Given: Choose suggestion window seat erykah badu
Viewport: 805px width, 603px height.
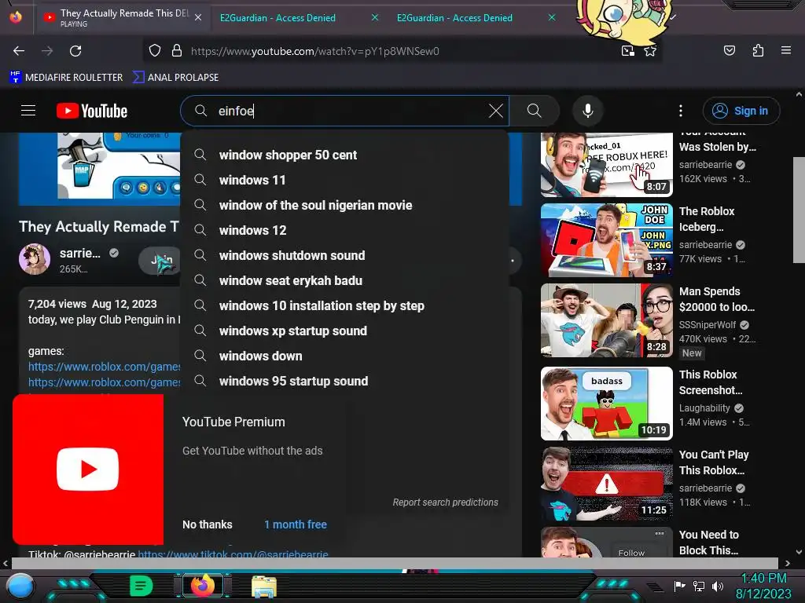Looking at the screenshot, I should click(x=344, y=280).
